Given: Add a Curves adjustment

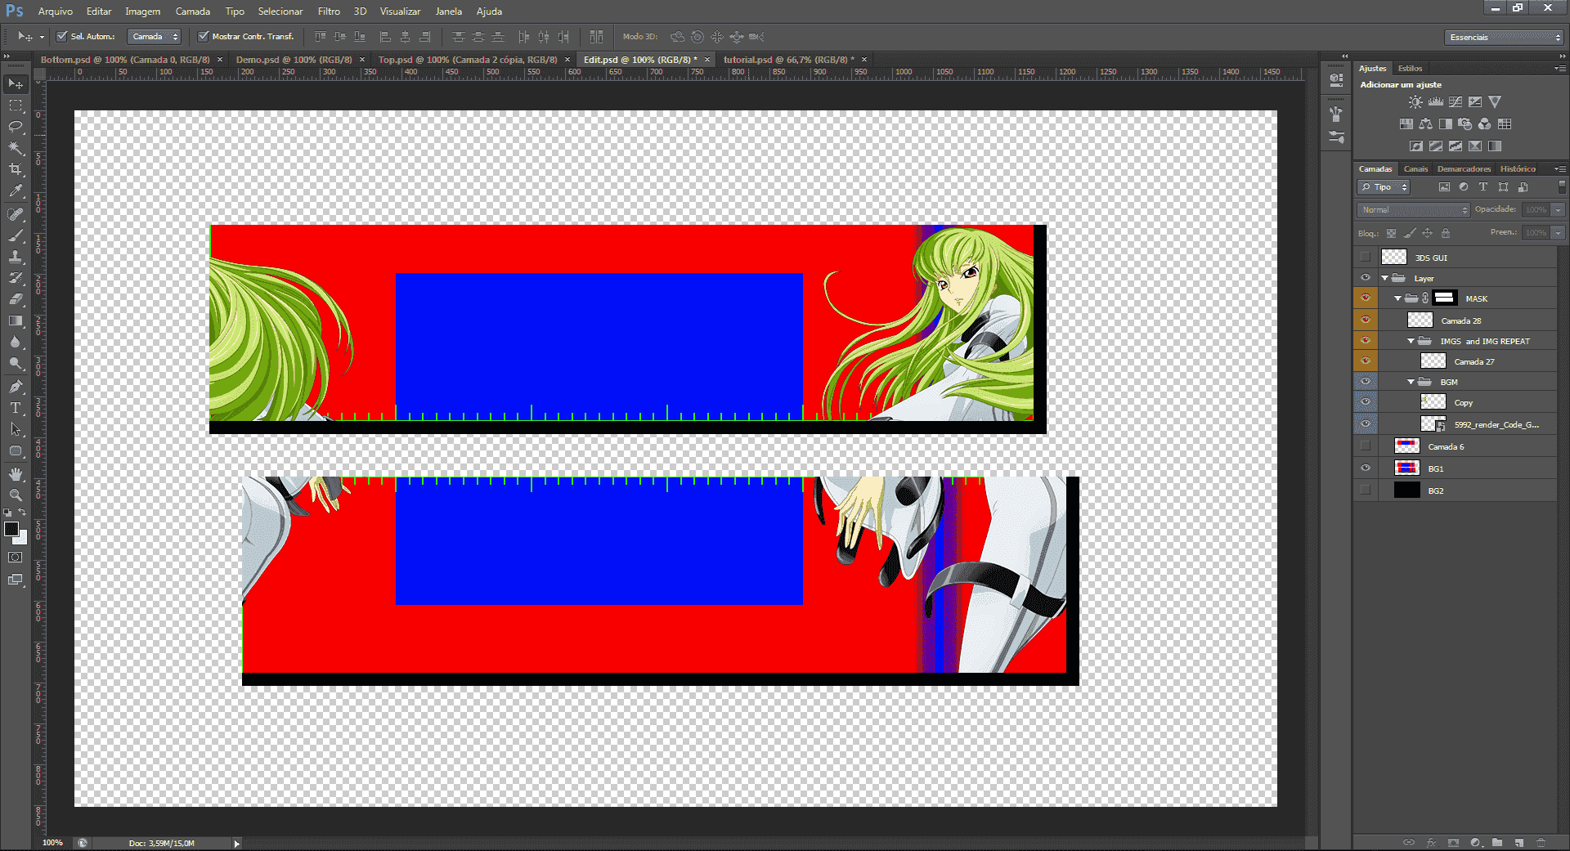Looking at the screenshot, I should coord(1456,102).
